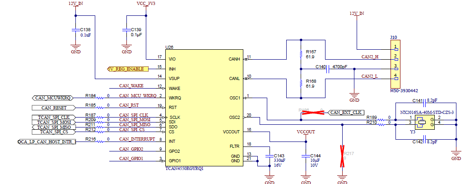The image size is (465, 184).
Task: Select the J10 connector pin 1
Action: point(395,47)
